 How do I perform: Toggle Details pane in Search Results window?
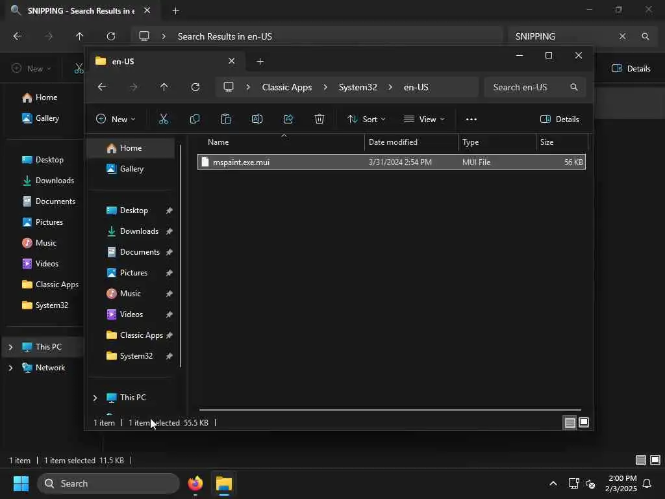(x=631, y=69)
